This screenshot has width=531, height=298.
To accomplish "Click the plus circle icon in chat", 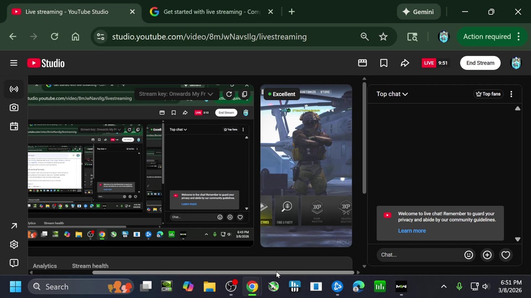I will coord(487,255).
